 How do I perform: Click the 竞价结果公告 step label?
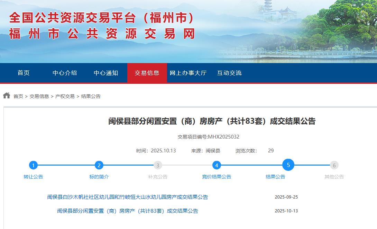[217, 177]
